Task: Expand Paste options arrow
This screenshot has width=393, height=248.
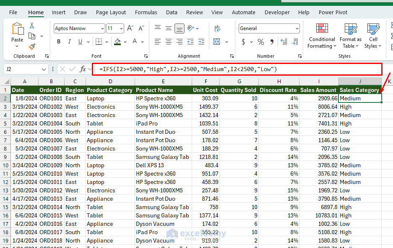Action: click(17, 46)
